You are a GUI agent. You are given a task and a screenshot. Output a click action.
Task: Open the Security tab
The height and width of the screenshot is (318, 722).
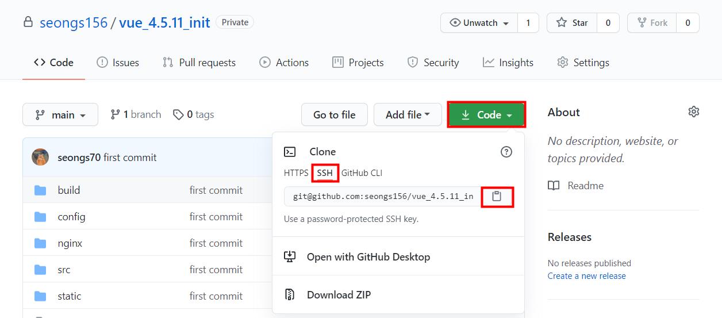[433, 63]
